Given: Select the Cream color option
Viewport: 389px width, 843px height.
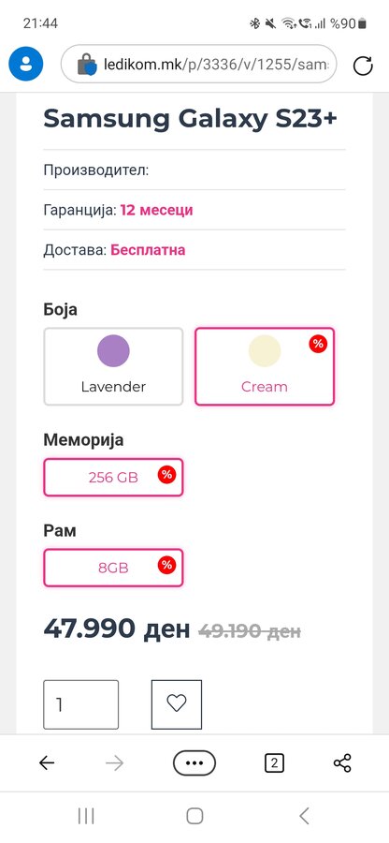Looking at the screenshot, I should pyautogui.click(x=265, y=366).
